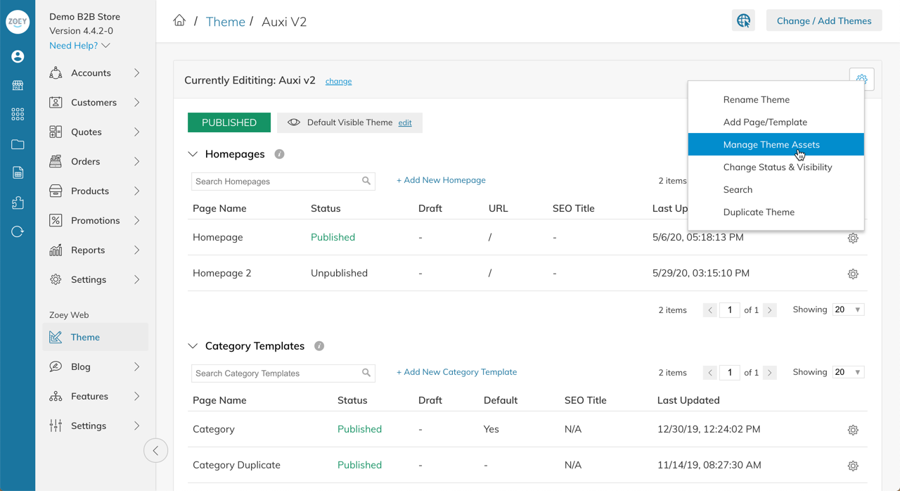Click Add New Homepage link

441,180
